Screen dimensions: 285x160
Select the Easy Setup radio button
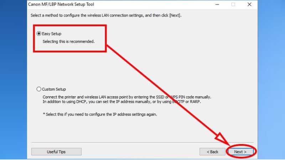(39, 33)
